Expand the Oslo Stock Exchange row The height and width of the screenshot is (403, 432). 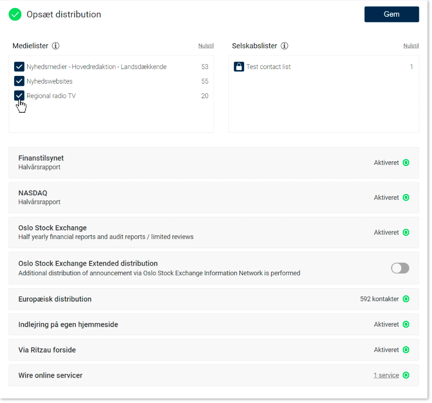click(x=182, y=232)
